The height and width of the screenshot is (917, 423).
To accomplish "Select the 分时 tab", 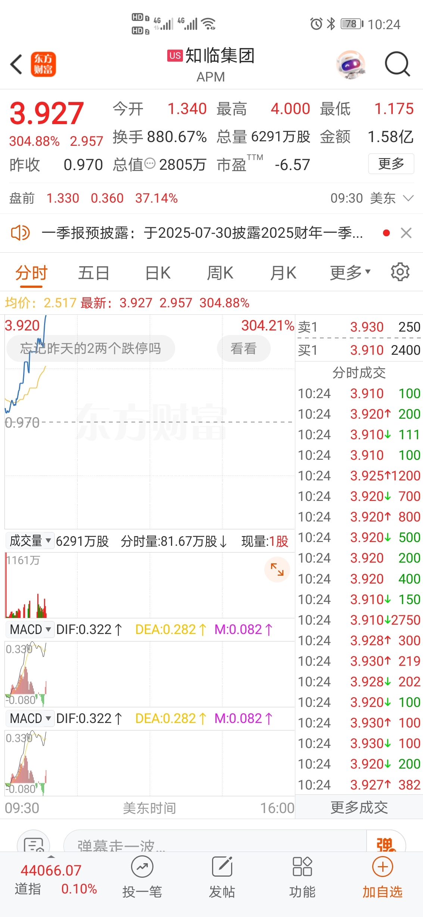I will pyautogui.click(x=31, y=273).
